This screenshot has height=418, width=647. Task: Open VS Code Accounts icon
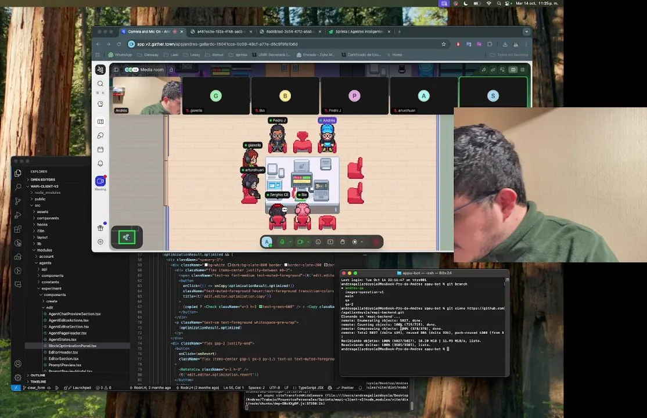(x=18, y=363)
